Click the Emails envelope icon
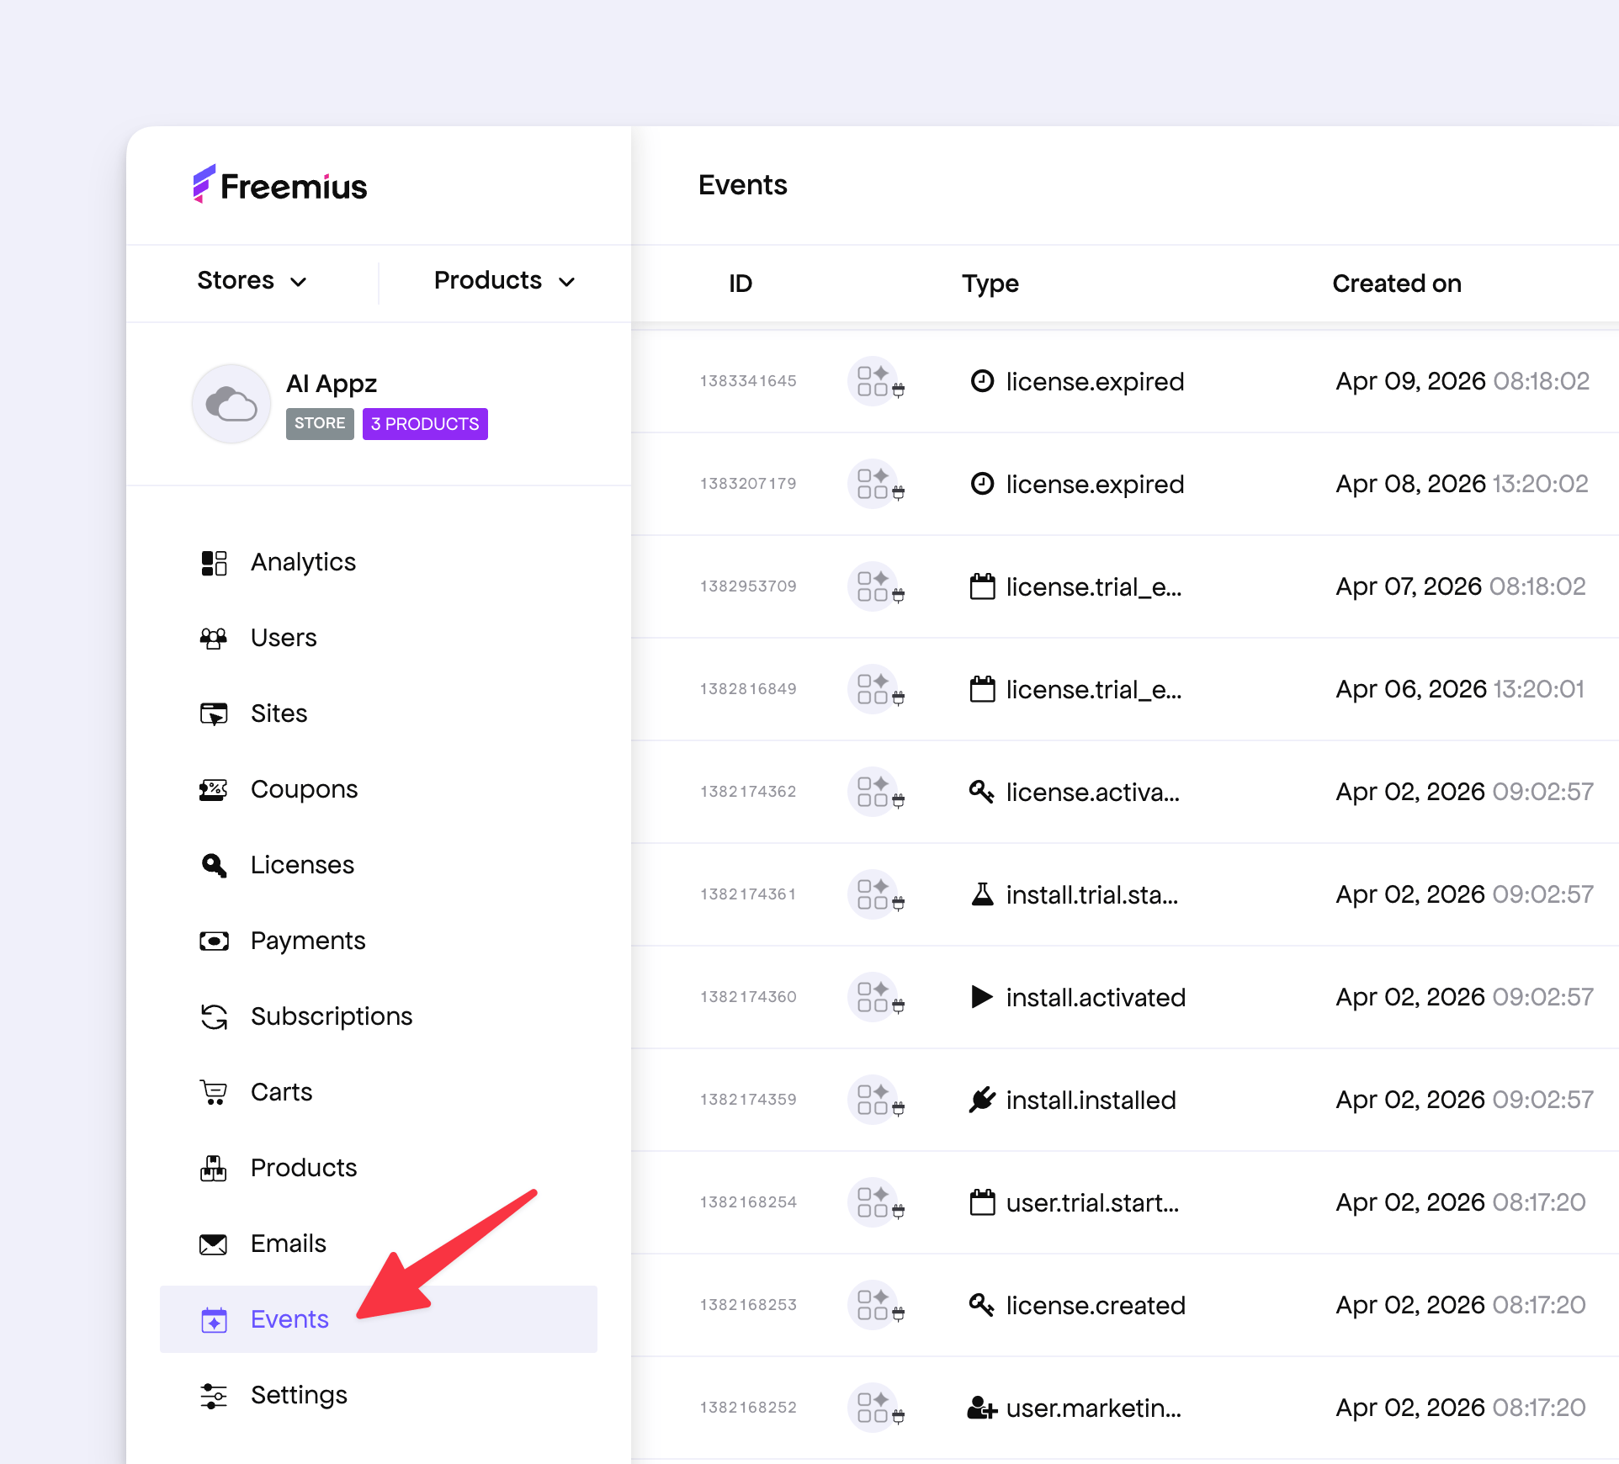Screen dimensions: 1619x1464 214,1244
